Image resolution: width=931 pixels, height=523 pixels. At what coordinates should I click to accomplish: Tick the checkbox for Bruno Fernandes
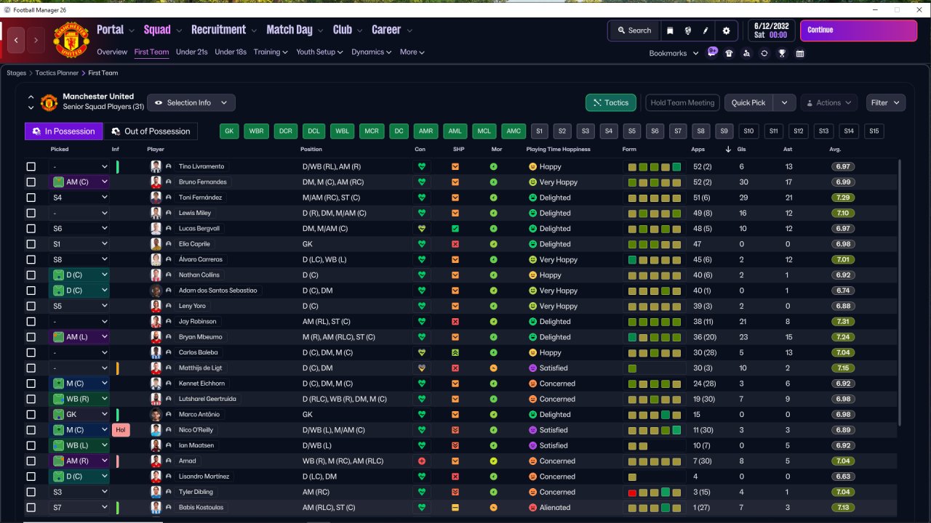tap(31, 182)
